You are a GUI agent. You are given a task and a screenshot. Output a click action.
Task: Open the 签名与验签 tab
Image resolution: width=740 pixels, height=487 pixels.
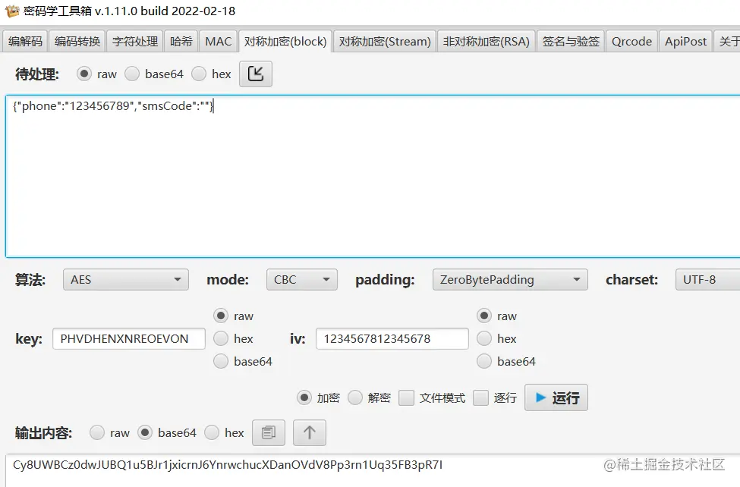click(571, 42)
